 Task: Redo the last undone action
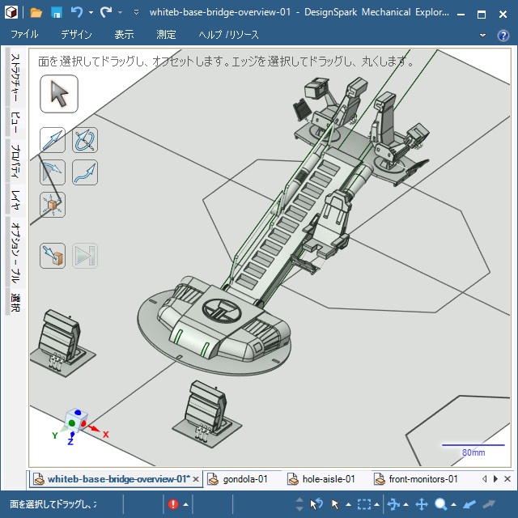pyautogui.click(x=106, y=13)
